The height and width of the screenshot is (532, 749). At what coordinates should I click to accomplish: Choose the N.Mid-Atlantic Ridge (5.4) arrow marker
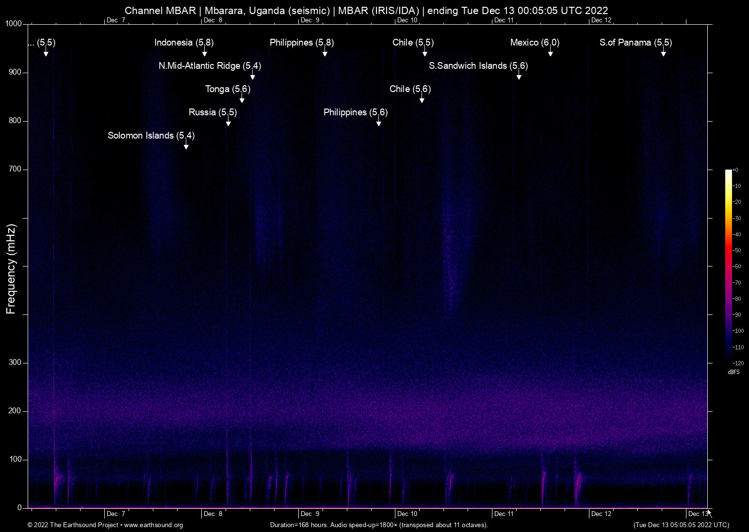click(253, 76)
